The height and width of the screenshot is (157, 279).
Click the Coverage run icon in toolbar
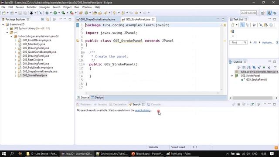point(63,13)
